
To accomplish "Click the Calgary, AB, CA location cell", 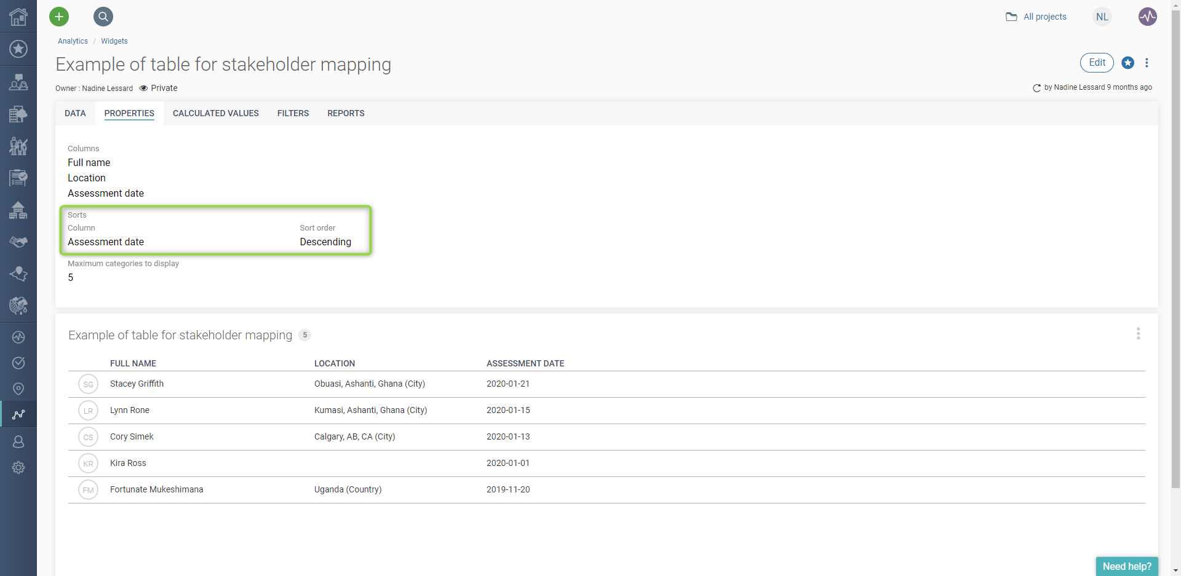I will coord(355,436).
